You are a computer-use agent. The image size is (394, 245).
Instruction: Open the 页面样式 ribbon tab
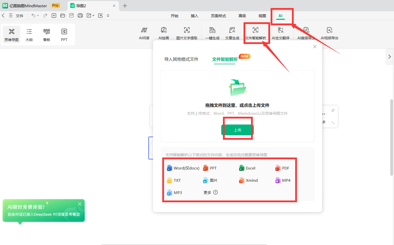tap(218, 16)
